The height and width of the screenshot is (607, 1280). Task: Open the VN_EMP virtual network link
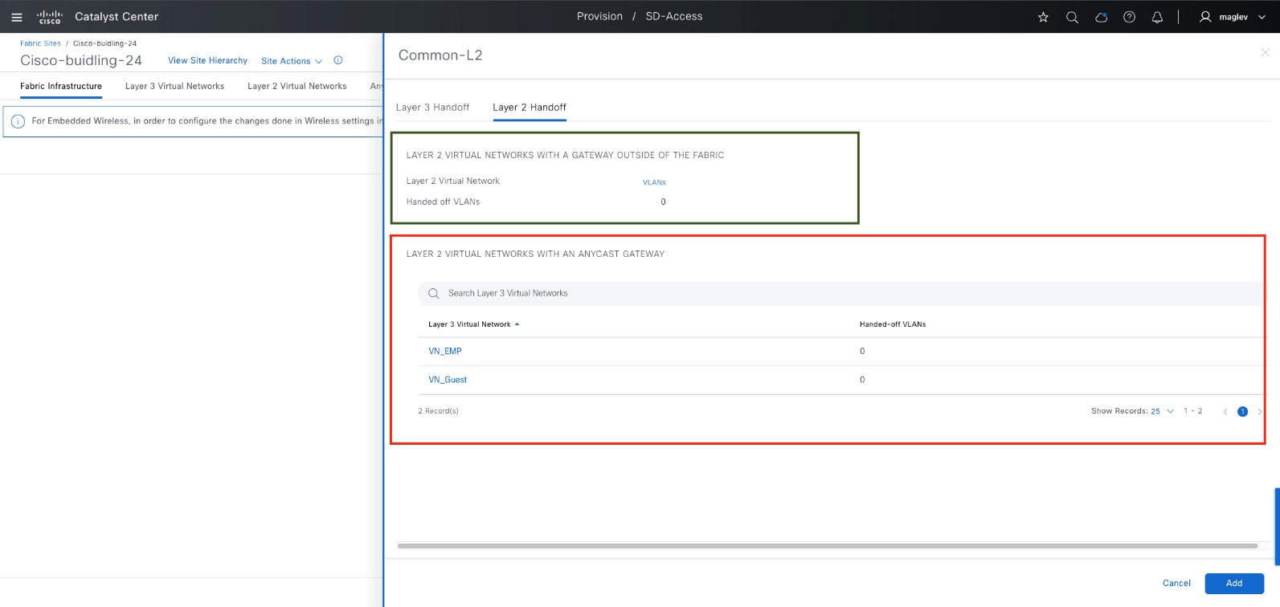pyautogui.click(x=445, y=351)
